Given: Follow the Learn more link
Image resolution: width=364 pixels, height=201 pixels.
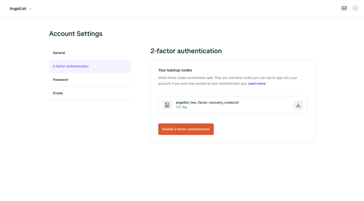Looking at the screenshot, I should (257, 84).
